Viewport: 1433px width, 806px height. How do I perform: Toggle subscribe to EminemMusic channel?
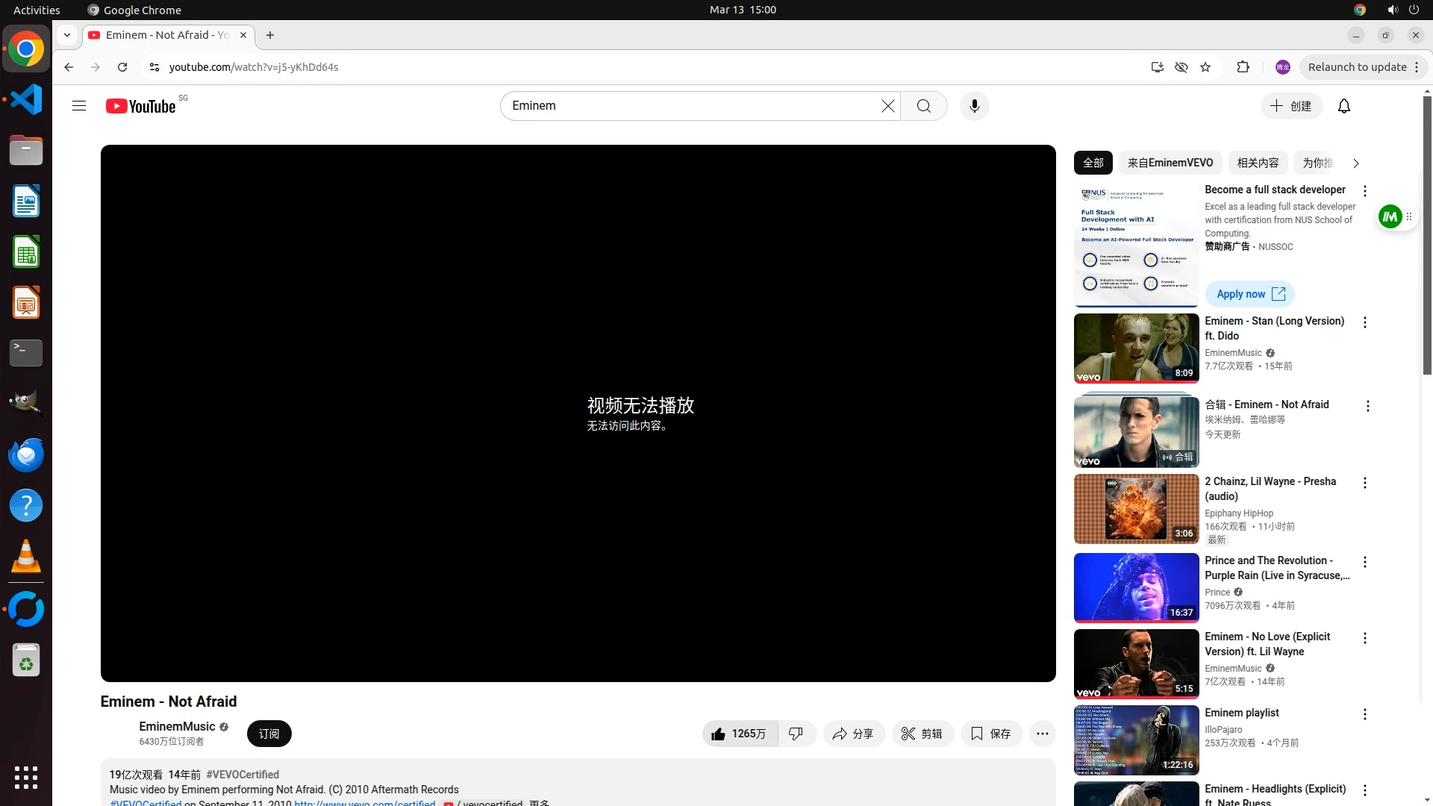click(x=269, y=734)
